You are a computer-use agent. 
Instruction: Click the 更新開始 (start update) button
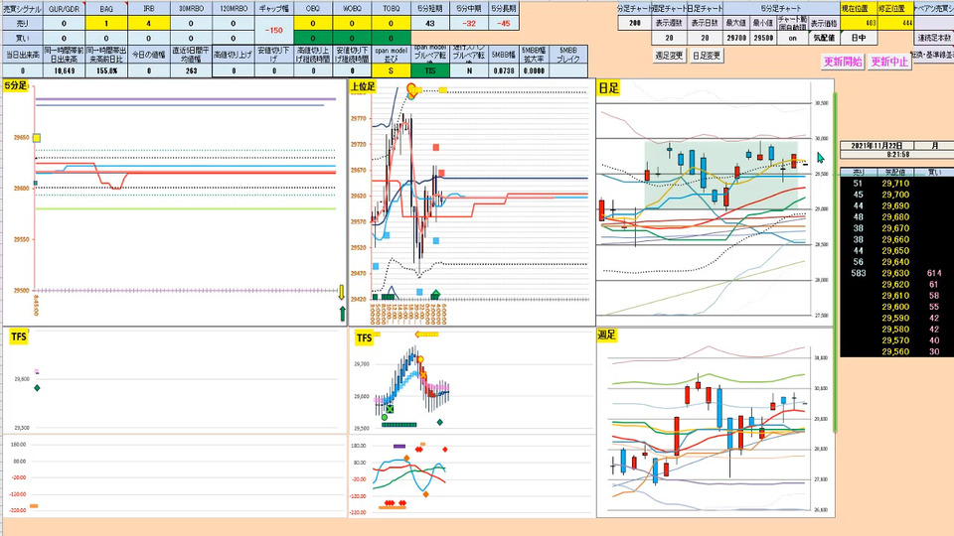[843, 62]
